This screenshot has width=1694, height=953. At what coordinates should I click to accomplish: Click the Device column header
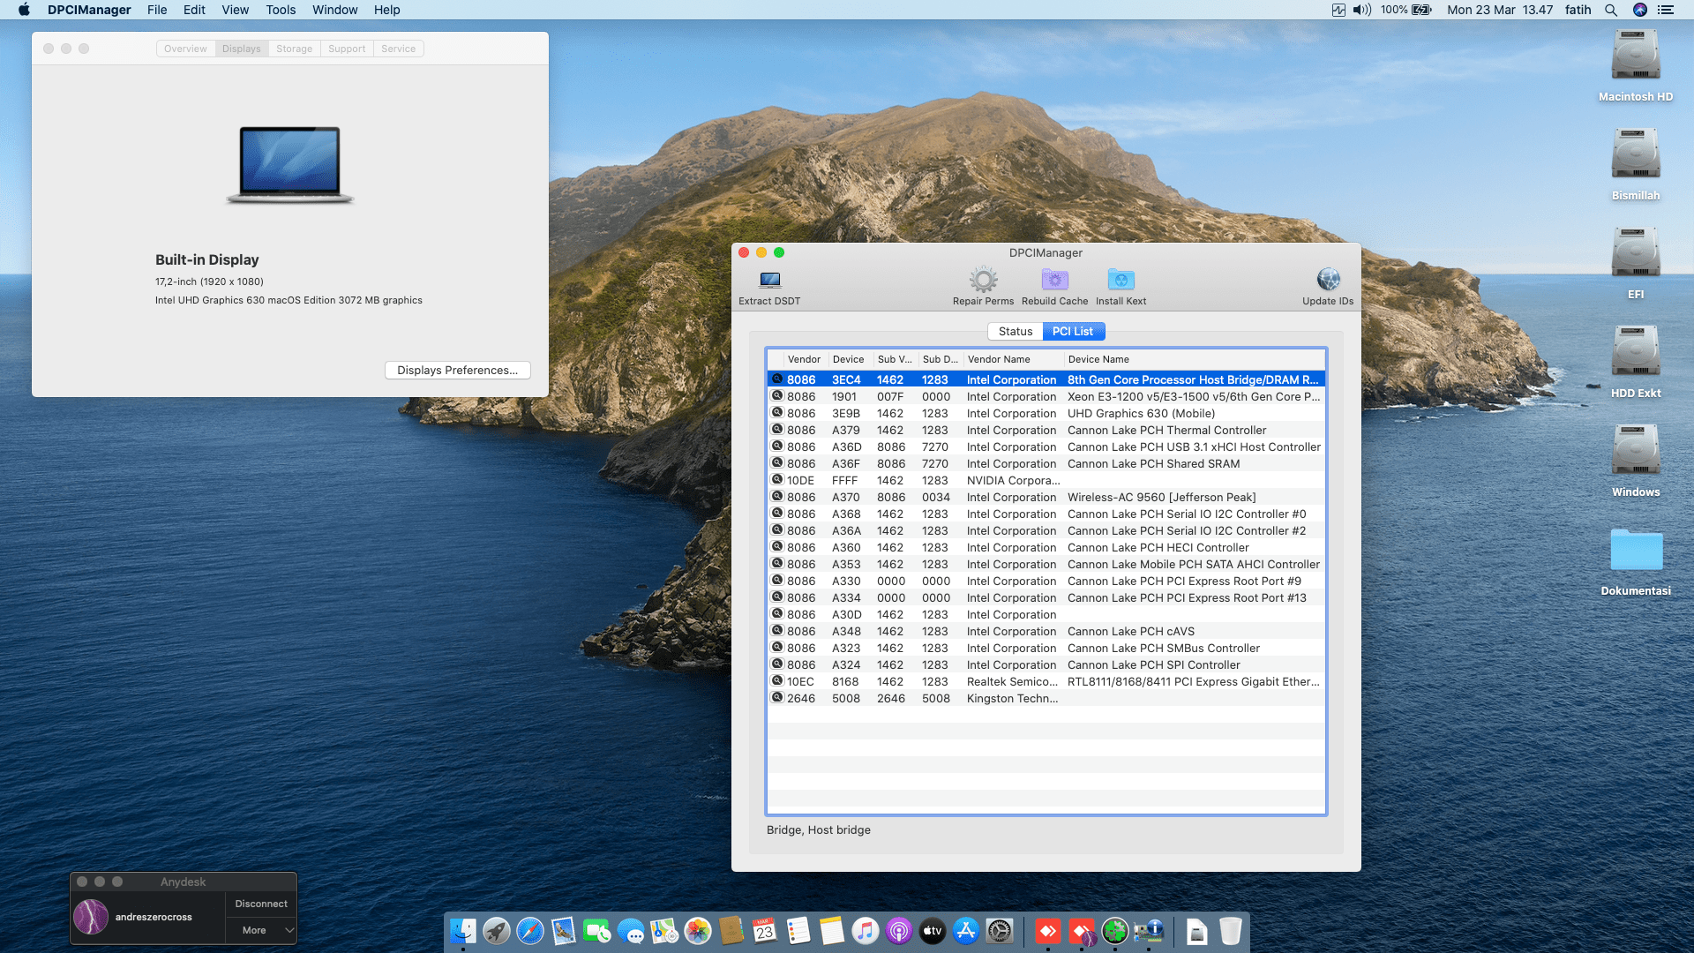(850, 359)
